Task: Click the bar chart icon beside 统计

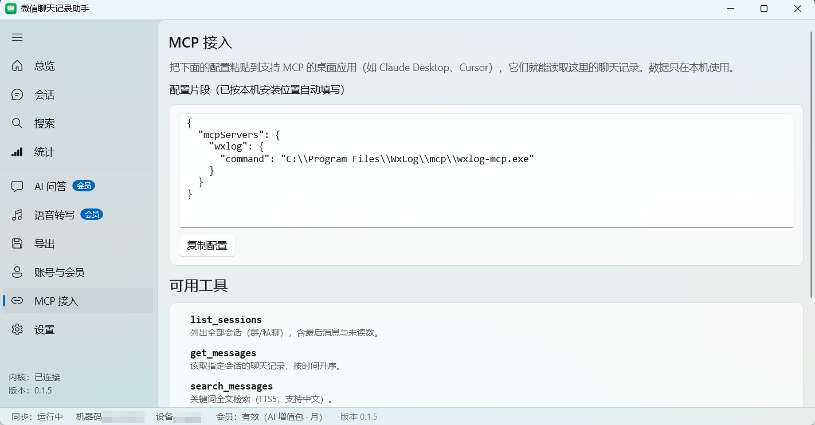Action: coord(17,152)
